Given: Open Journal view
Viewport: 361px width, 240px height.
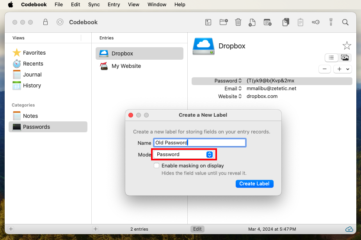Looking at the screenshot, I should [27, 75].
